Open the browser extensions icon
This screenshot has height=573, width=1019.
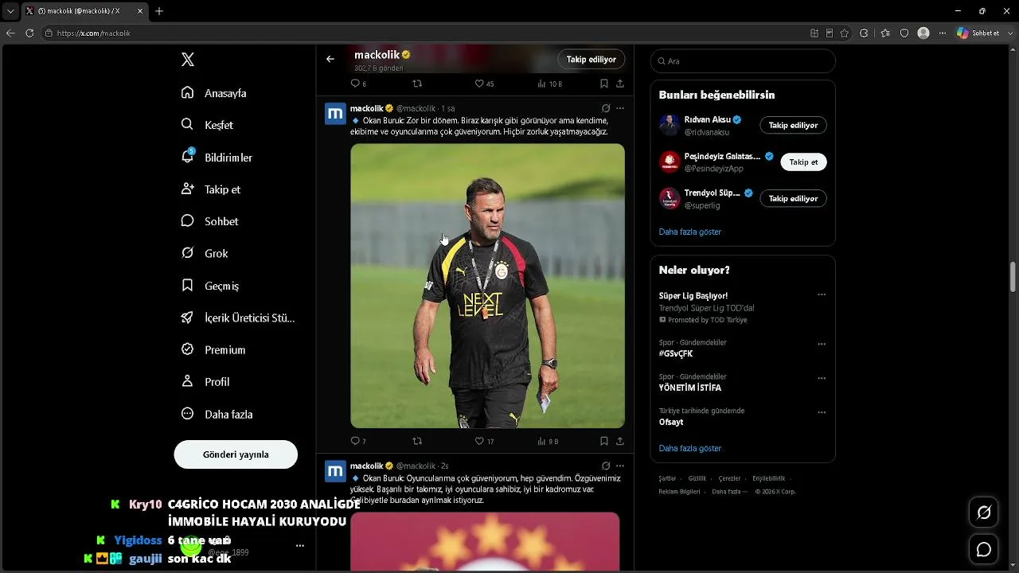(x=864, y=33)
